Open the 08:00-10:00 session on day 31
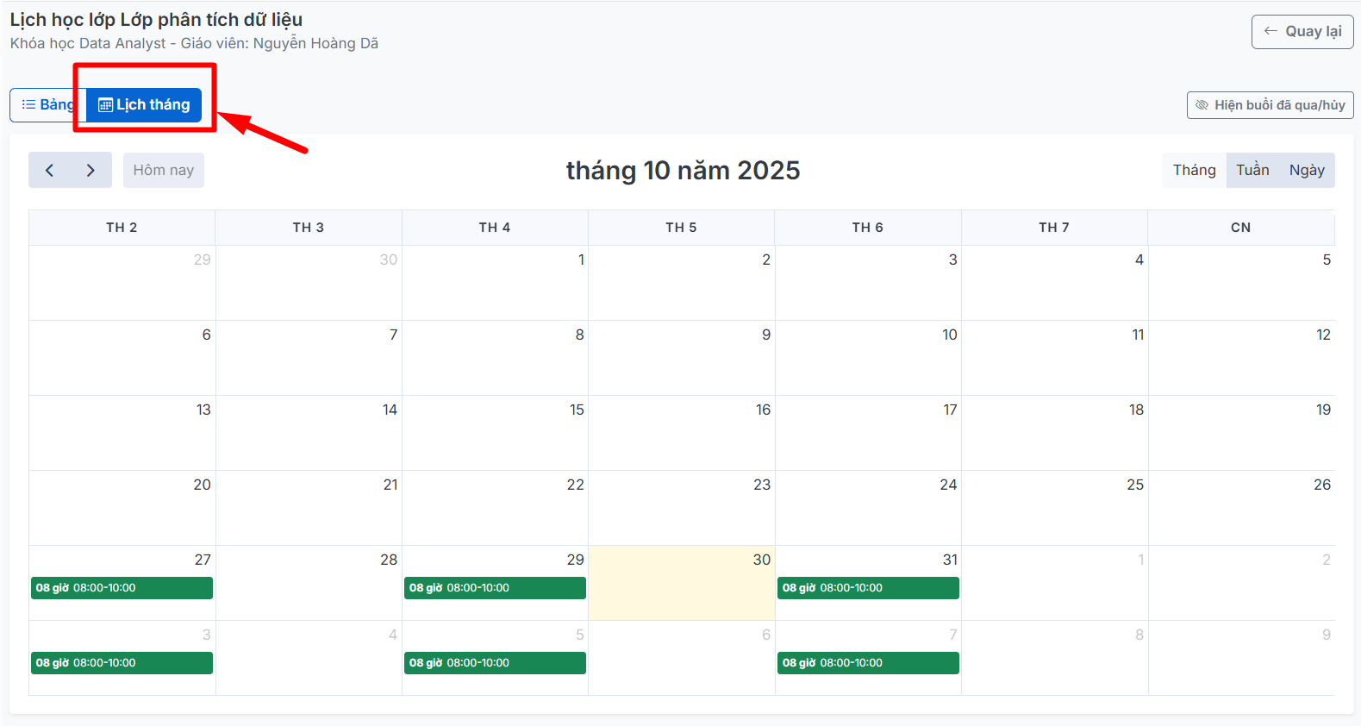Viewport: 1361px width, 726px height. [868, 588]
